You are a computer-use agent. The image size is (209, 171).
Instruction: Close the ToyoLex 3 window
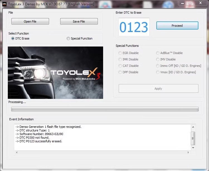click(200, 3)
